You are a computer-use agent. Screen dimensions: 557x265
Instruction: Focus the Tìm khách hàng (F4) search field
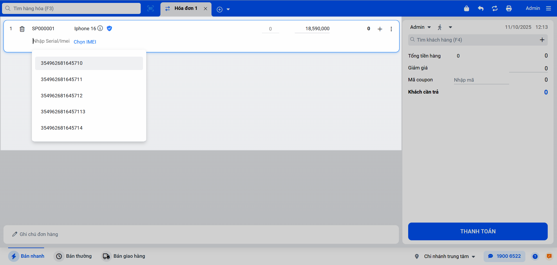pos(473,40)
